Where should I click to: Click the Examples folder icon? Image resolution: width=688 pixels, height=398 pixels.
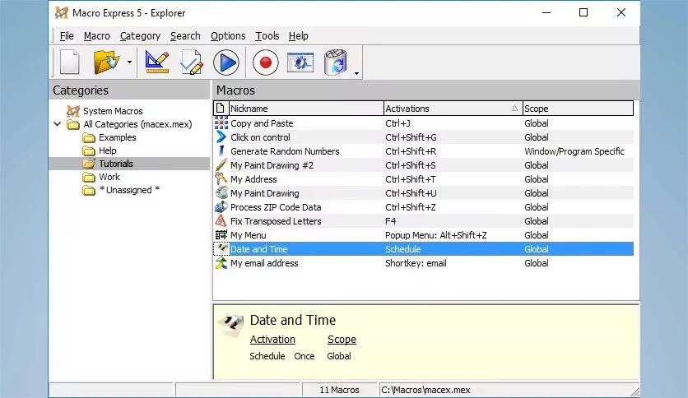(x=89, y=137)
